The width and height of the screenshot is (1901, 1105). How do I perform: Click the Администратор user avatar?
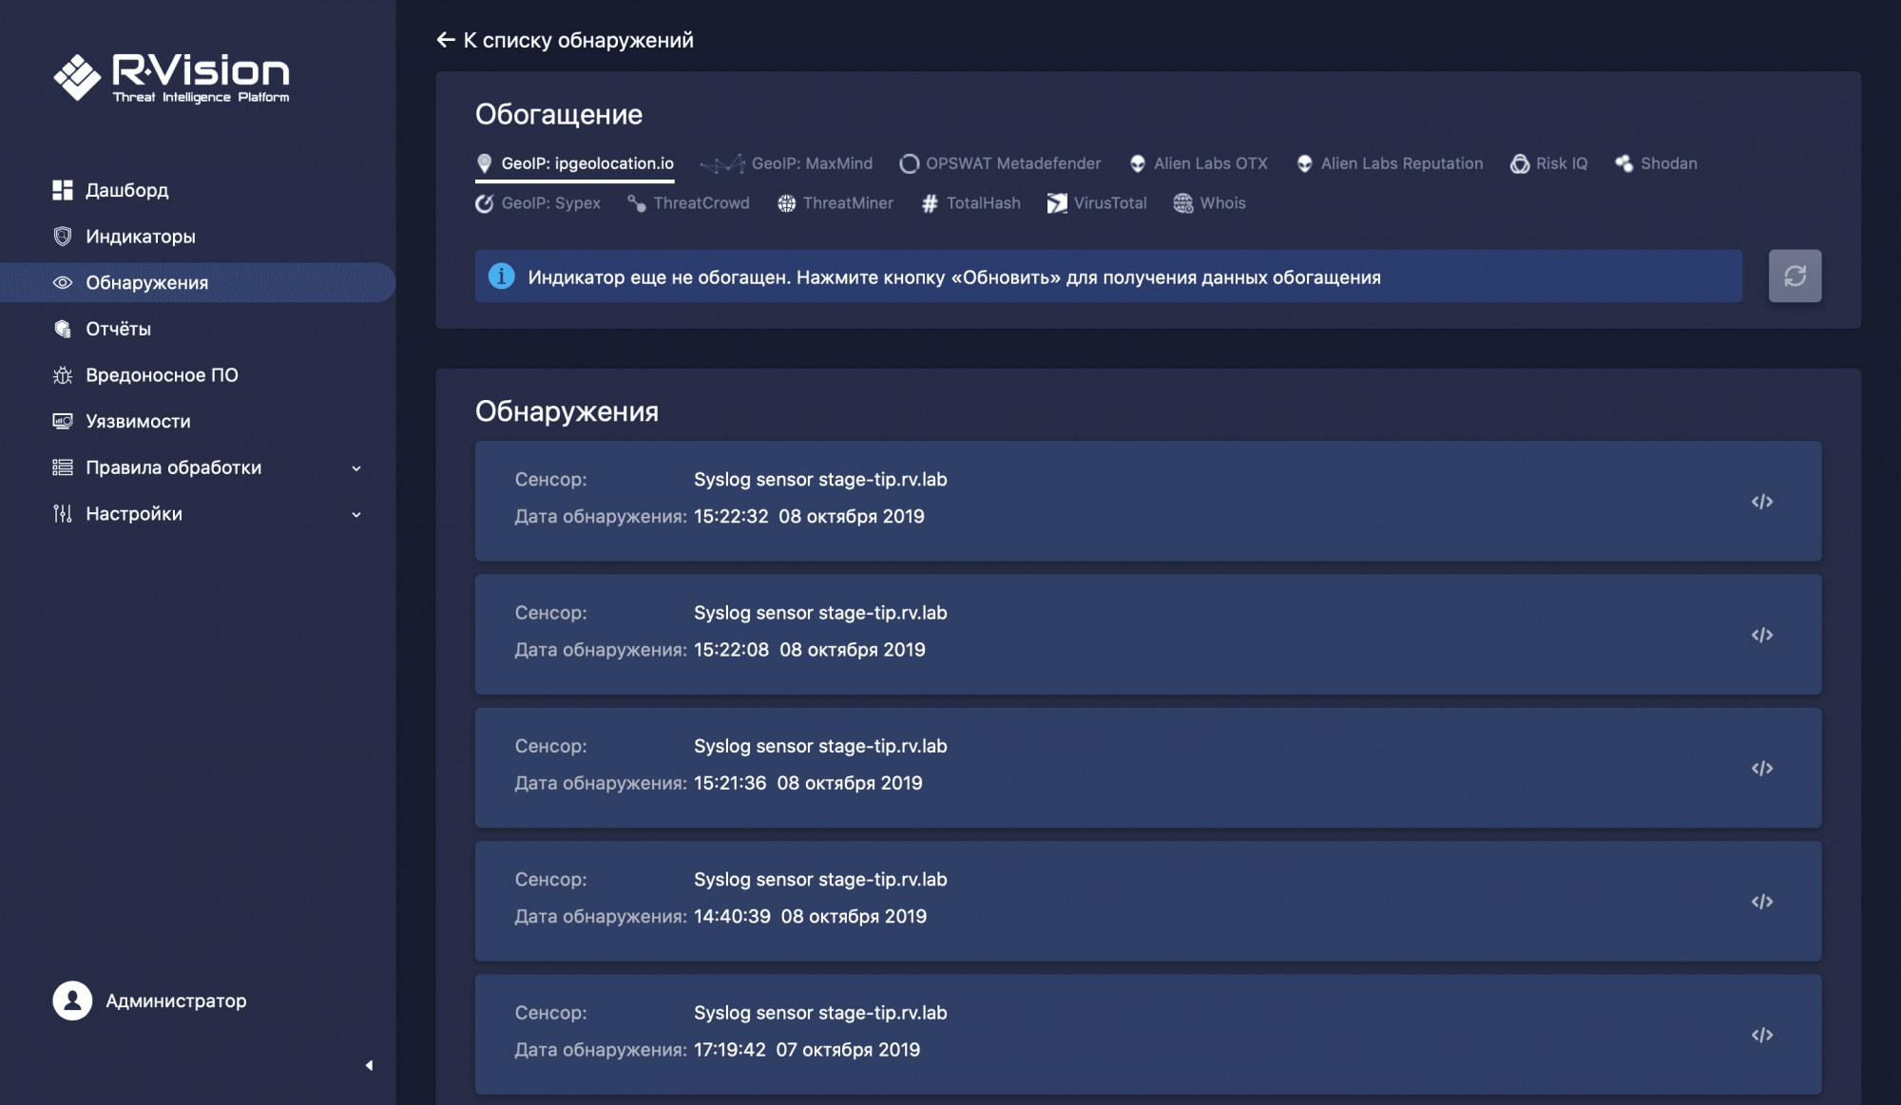click(72, 1000)
